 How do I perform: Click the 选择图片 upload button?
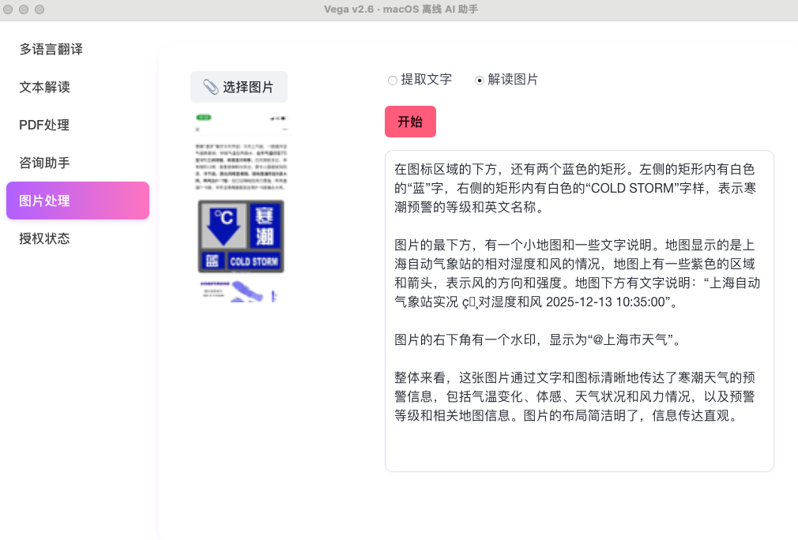239,87
